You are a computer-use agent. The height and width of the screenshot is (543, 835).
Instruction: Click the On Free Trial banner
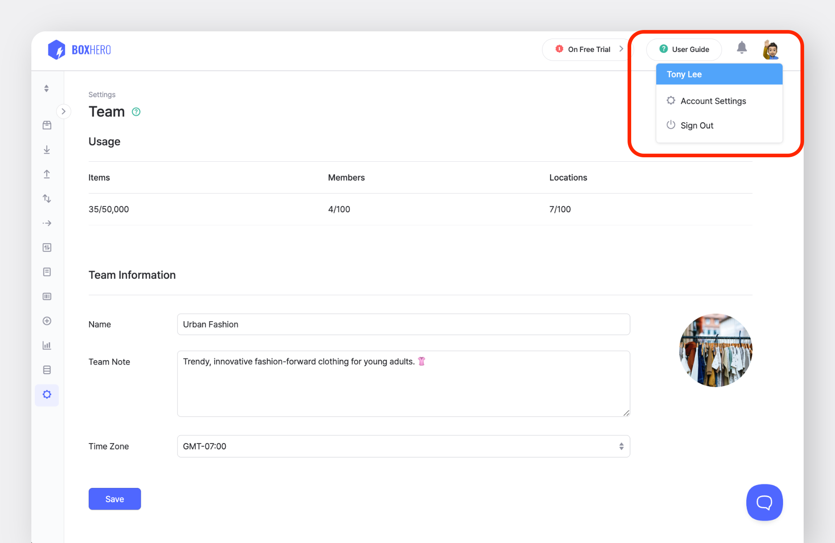(588, 49)
